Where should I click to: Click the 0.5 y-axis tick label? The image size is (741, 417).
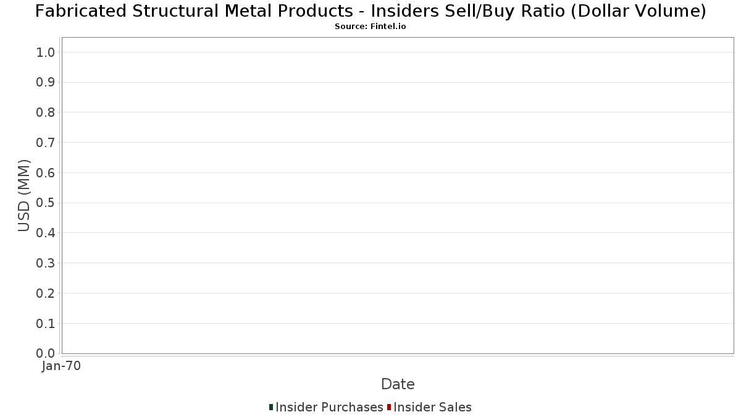(x=46, y=203)
